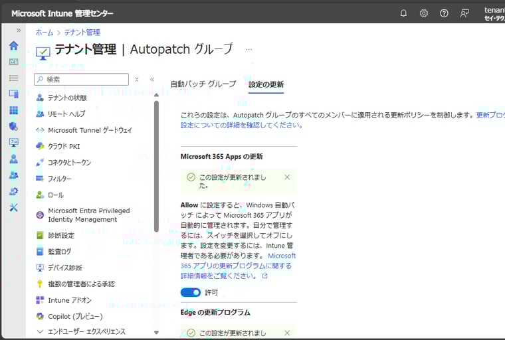Click the menu scrollbar up arrow
This screenshot has width=505, height=340.
156,95
